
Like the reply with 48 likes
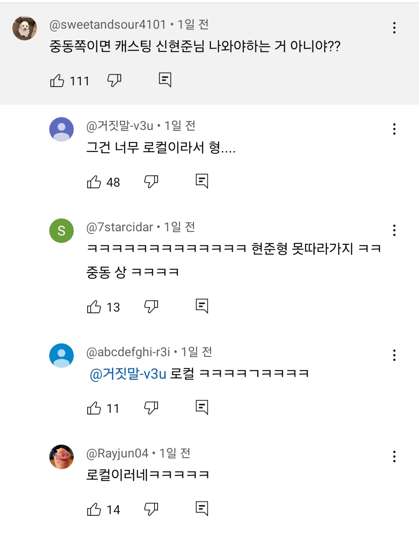point(94,182)
